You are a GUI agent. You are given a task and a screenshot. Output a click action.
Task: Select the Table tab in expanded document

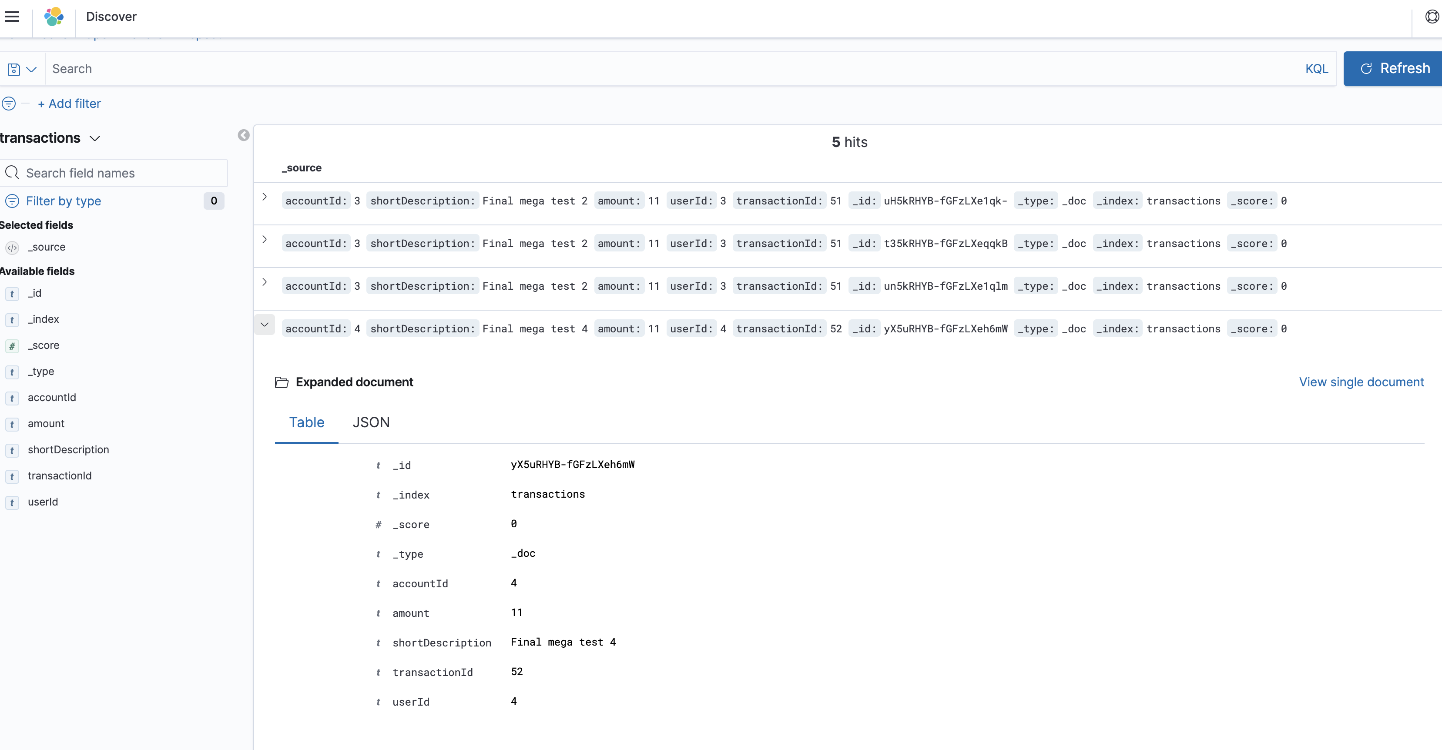tap(306, 422)
